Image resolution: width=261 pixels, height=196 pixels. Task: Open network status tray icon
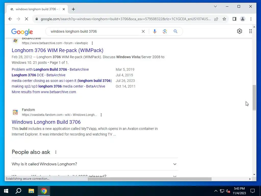coord(222,191)
